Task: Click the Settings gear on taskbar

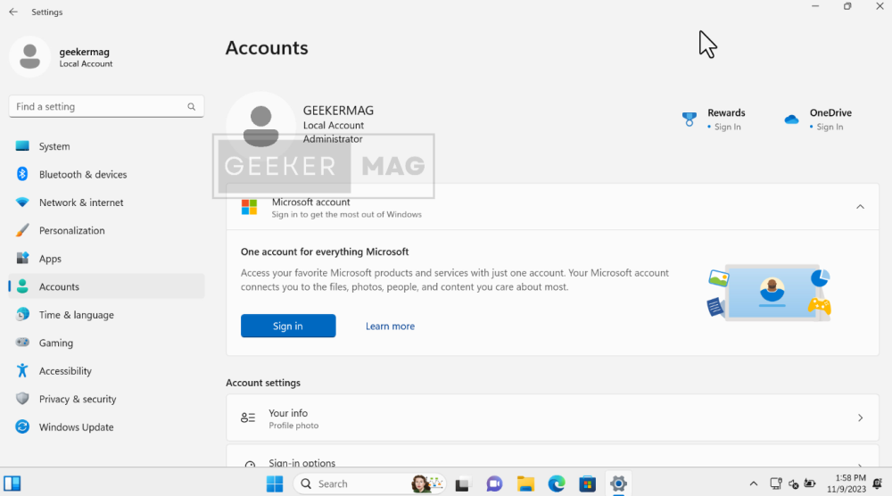Action: 618,484
